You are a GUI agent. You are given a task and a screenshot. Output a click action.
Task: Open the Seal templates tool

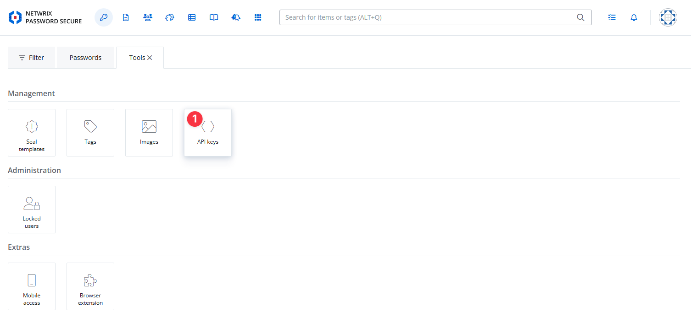point(31,133)
